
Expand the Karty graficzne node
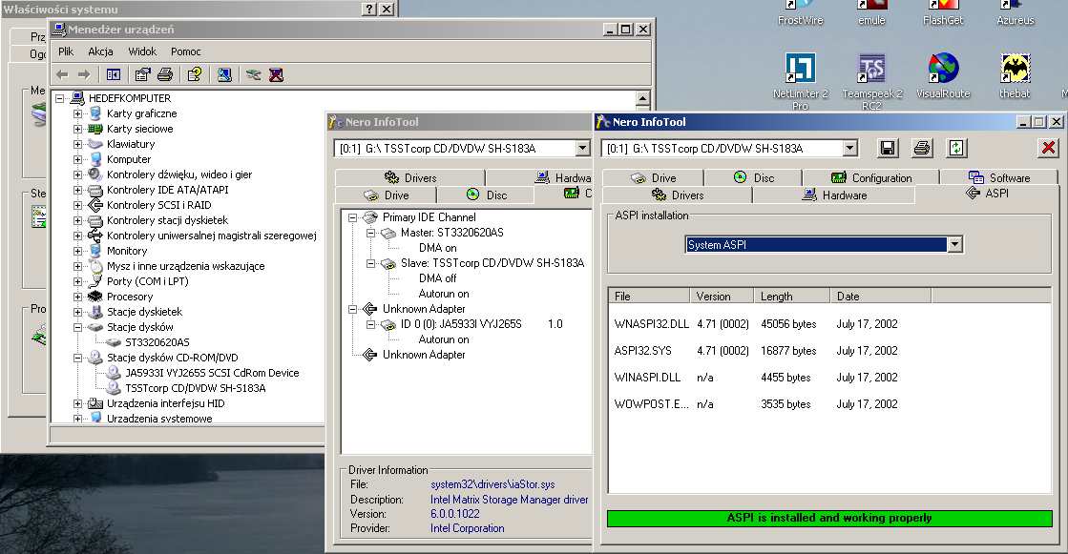(x=77, y=113)
